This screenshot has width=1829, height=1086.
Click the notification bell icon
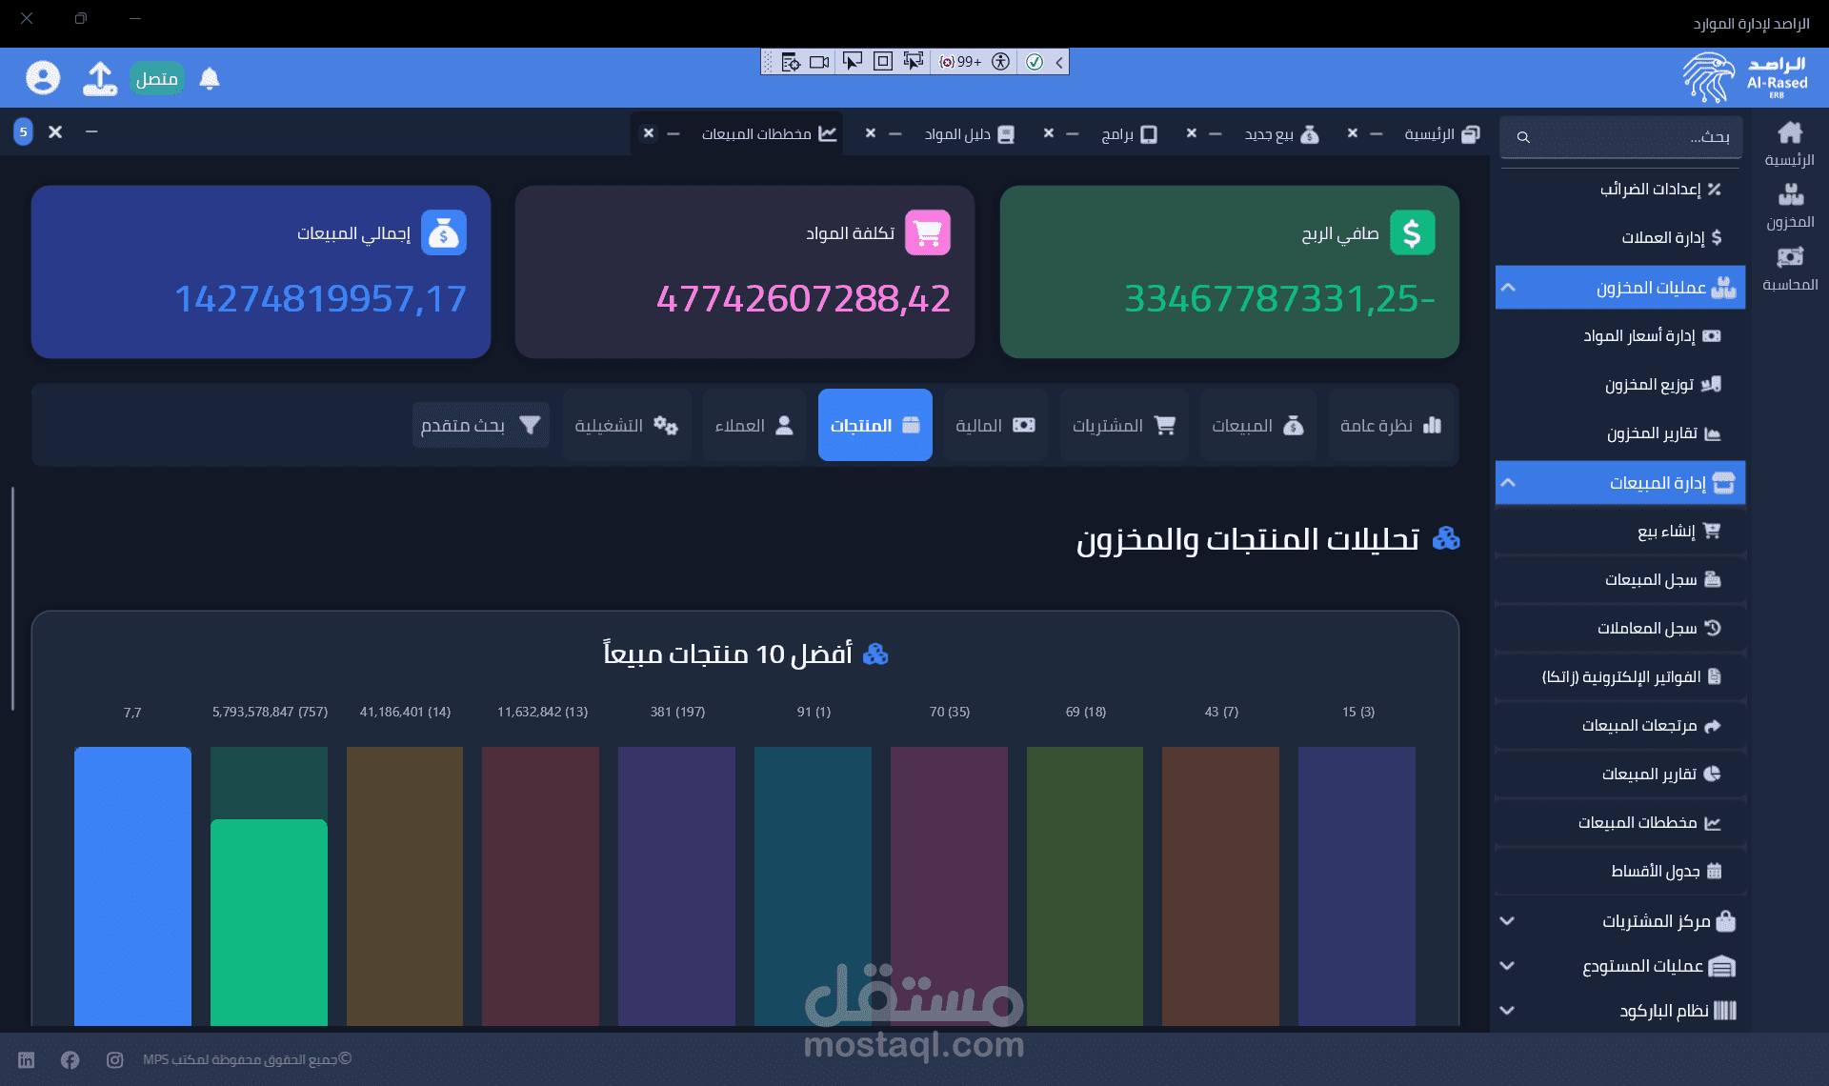pyautogui.click(x=210, y=78)
